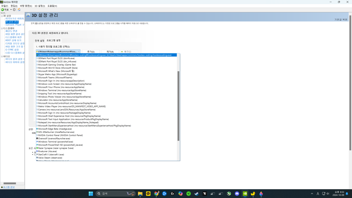Select highlighted losslessscaling.exe list entry
The width and height of the screenshot is (352, 198).
click(x=106, y=55)
